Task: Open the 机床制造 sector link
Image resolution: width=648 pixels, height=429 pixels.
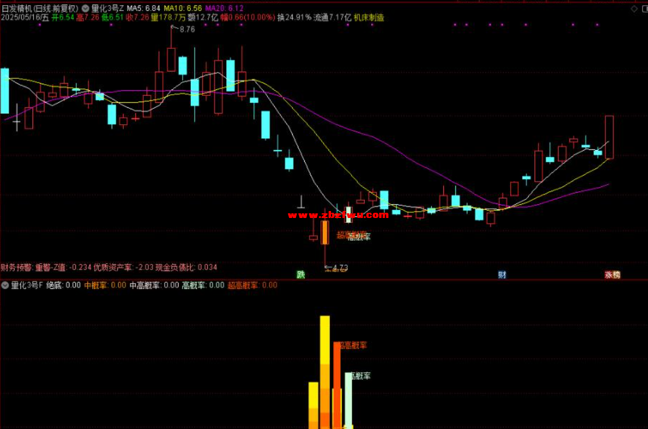Action: coord(369,17)
